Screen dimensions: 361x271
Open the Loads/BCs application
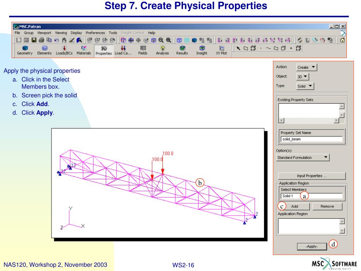click(x=64, y=50)
